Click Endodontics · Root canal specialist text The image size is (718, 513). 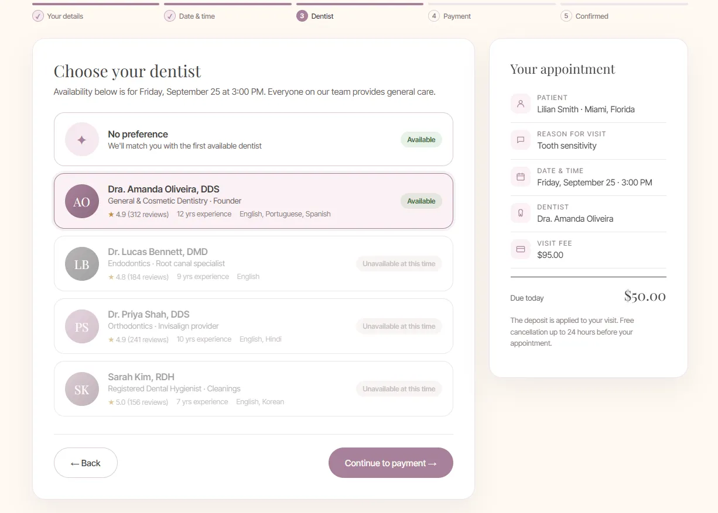(x=166, y=264)
